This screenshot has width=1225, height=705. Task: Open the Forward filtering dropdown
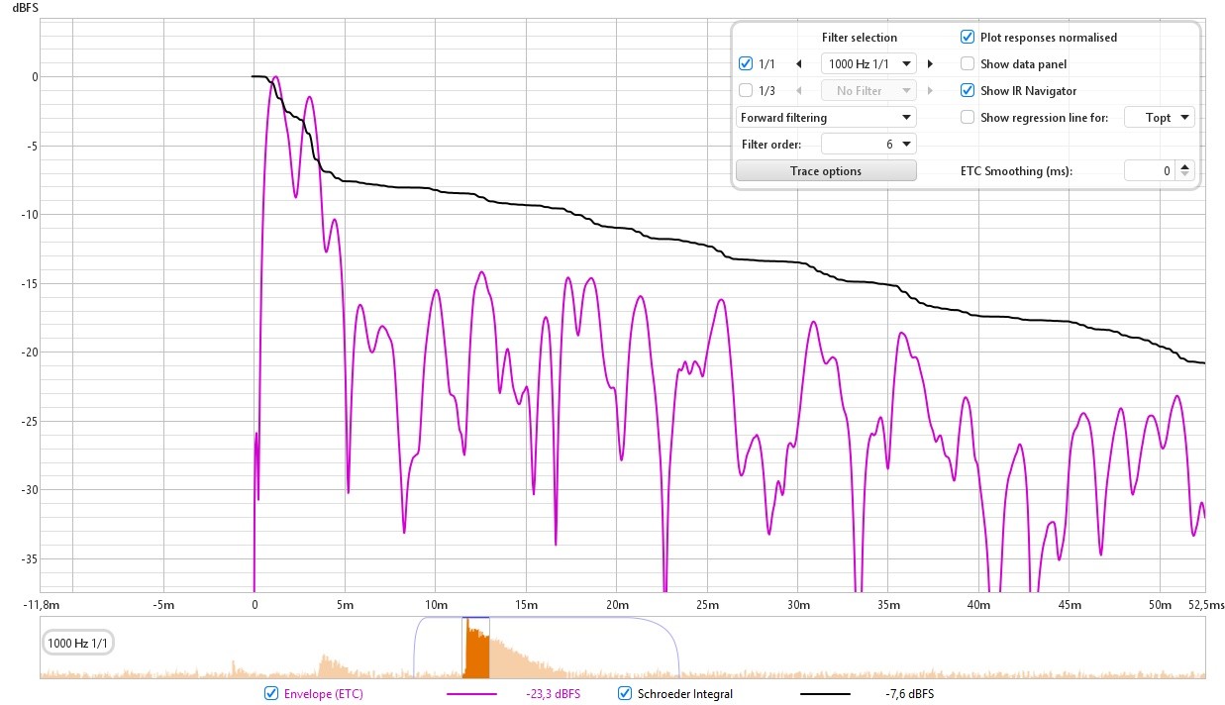click(826, 118)
